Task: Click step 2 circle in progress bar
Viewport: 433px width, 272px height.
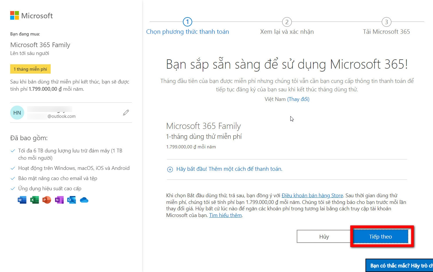Action: pyautogui.click(x=287, y=22)
